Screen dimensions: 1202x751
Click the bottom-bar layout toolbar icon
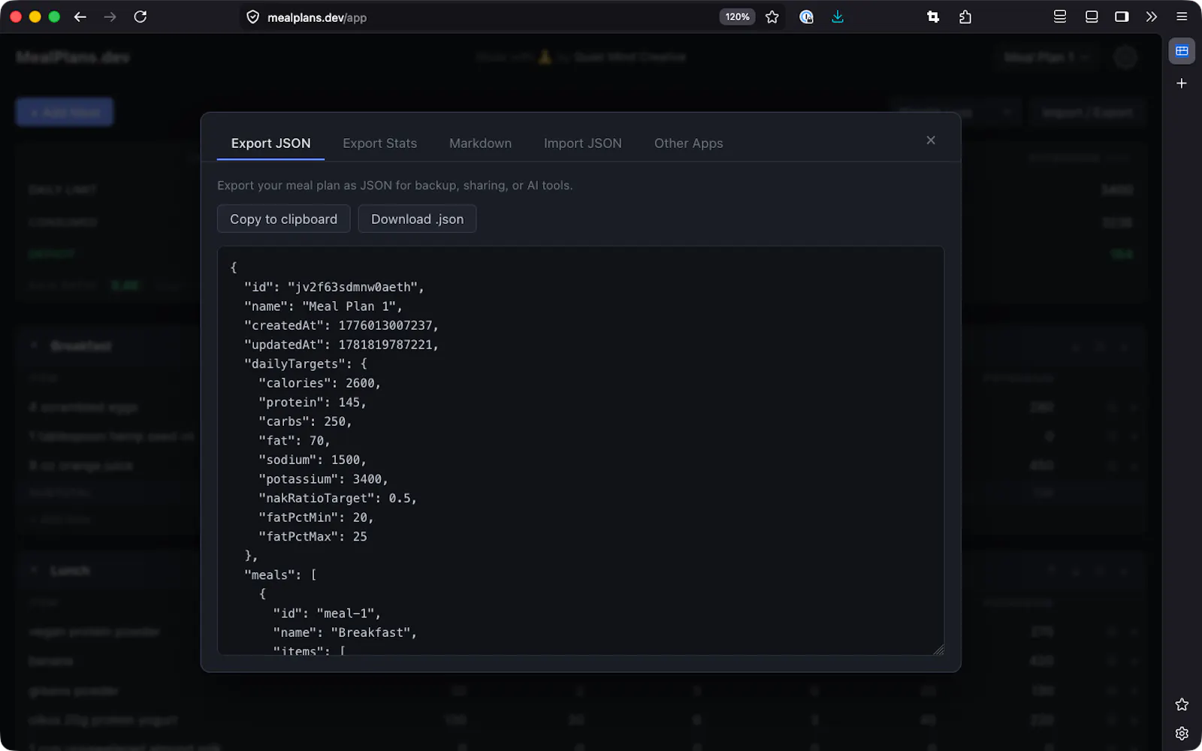pyautogui.click(x=1092, y=17)
